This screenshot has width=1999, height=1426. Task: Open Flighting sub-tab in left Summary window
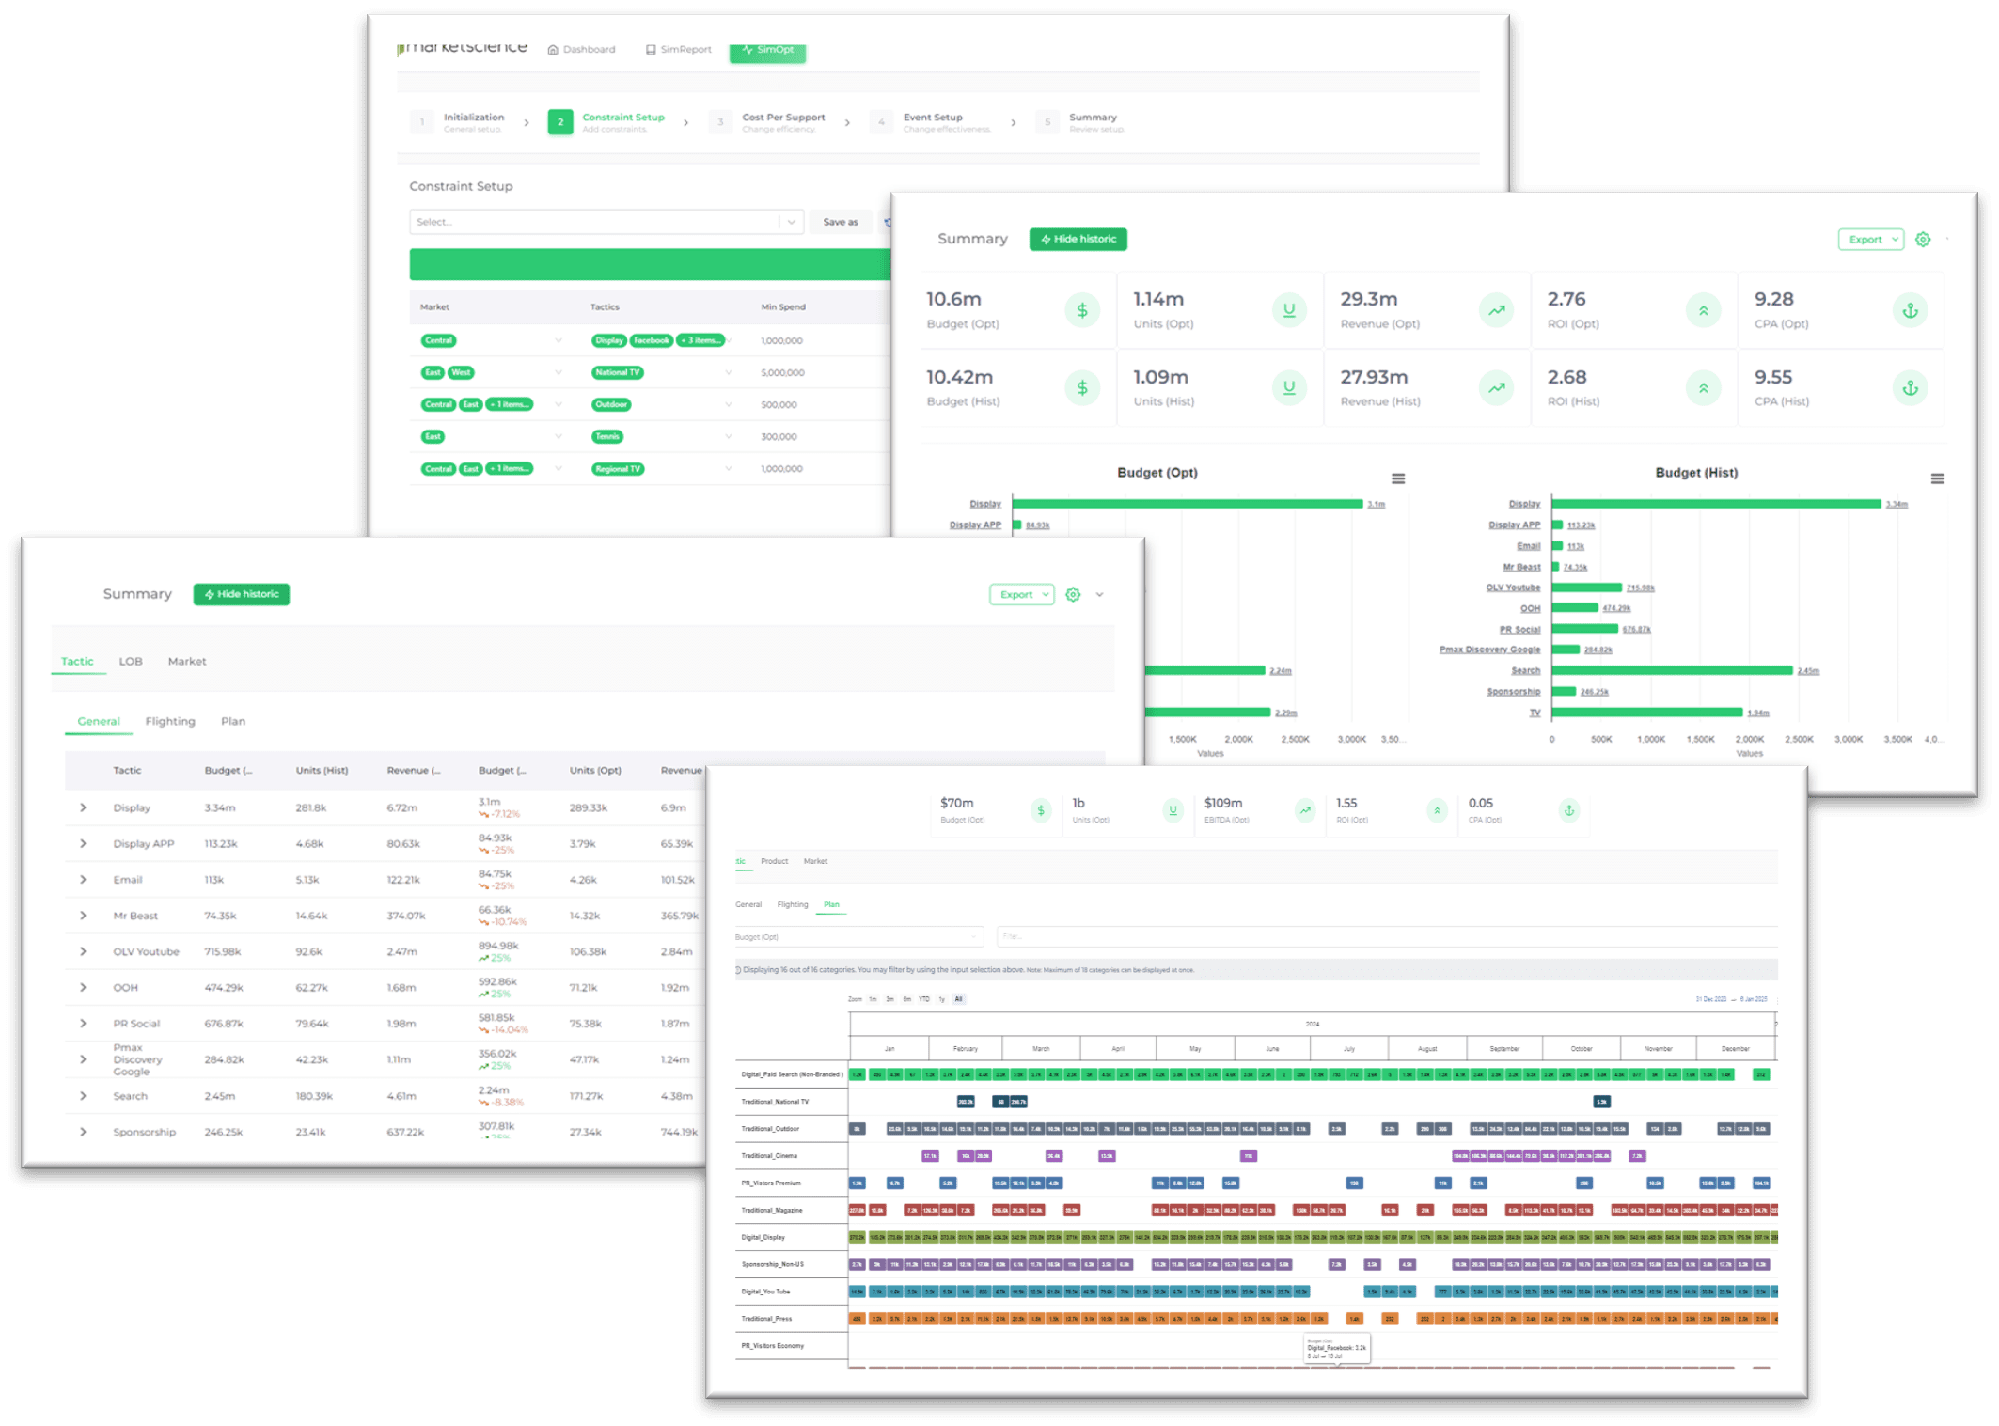[170, 722]
